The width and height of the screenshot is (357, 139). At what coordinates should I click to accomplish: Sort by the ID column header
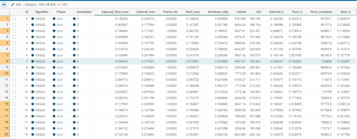tap(27, 12)
